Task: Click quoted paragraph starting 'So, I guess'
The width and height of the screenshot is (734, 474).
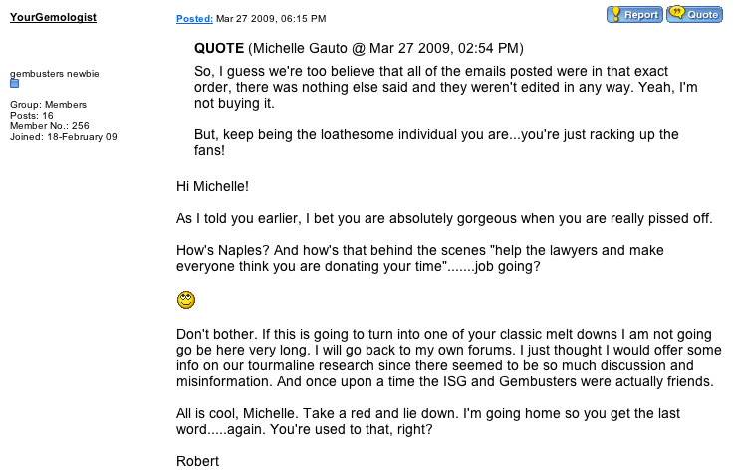Action: (x=445, y=87)
